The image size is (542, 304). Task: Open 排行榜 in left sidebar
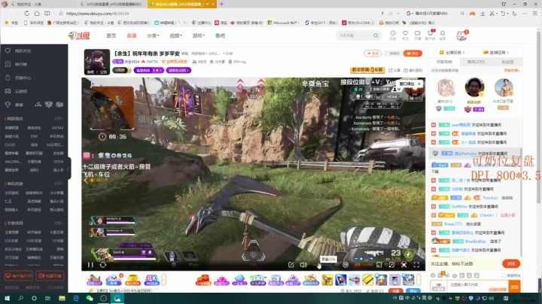pos(21,64)
